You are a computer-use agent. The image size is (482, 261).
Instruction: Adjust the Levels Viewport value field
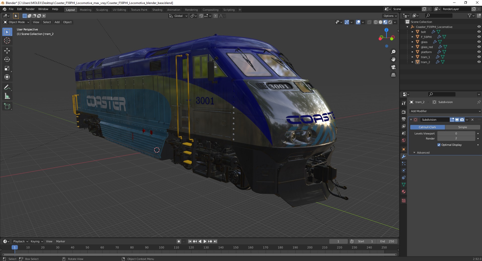[456, 134]
